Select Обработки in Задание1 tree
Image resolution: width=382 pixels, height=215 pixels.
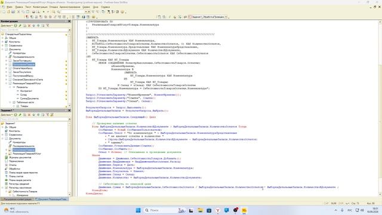coord(14,168)
